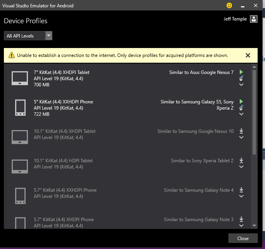265x249 pixels.
Task: Expand details for 5.7" KitKat XHDPI Phone
Action: click(x=241, y=225)
